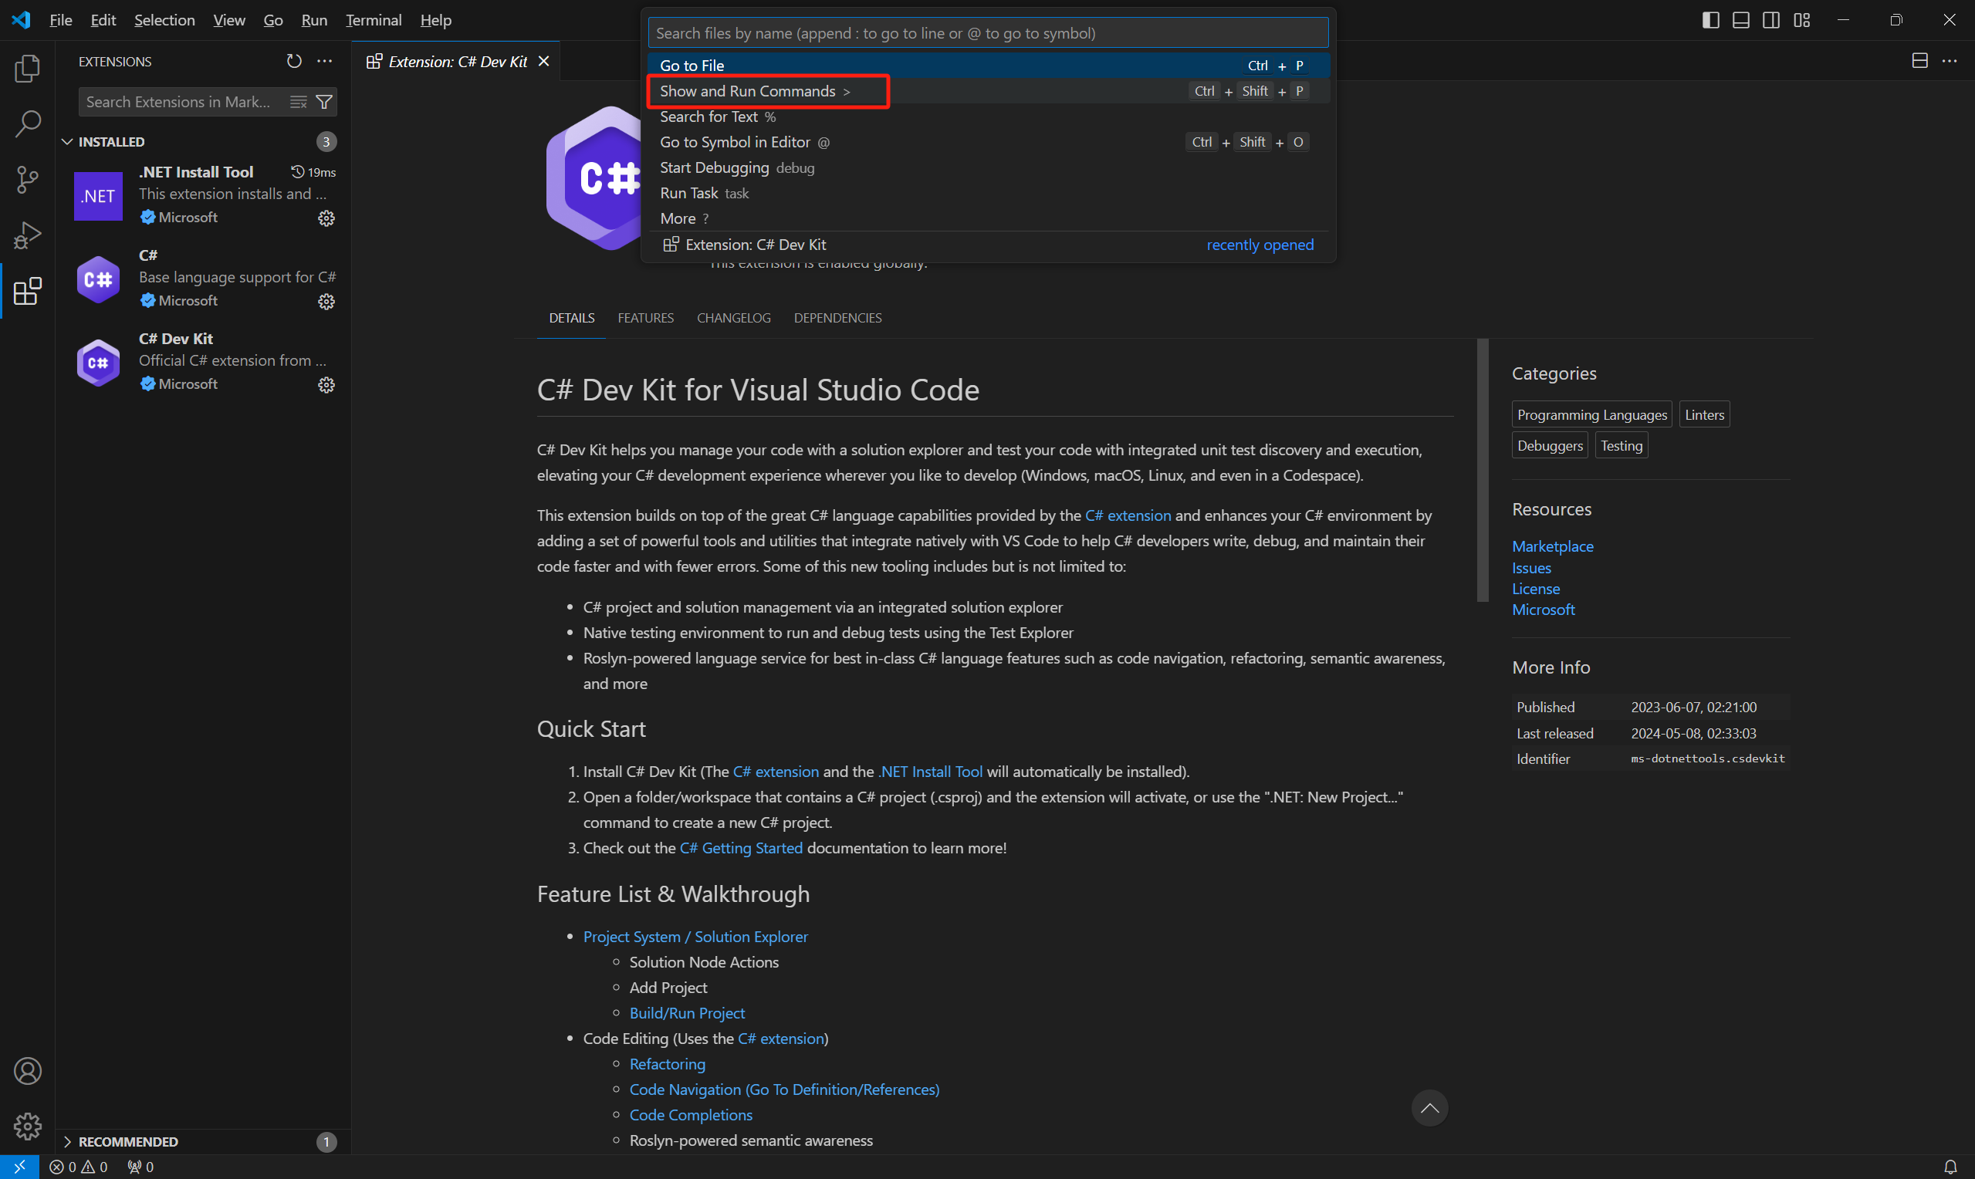Viewport: 1975px width, 1179px height.
Task: Open the Terminal menu
Action: click(374, 20)
